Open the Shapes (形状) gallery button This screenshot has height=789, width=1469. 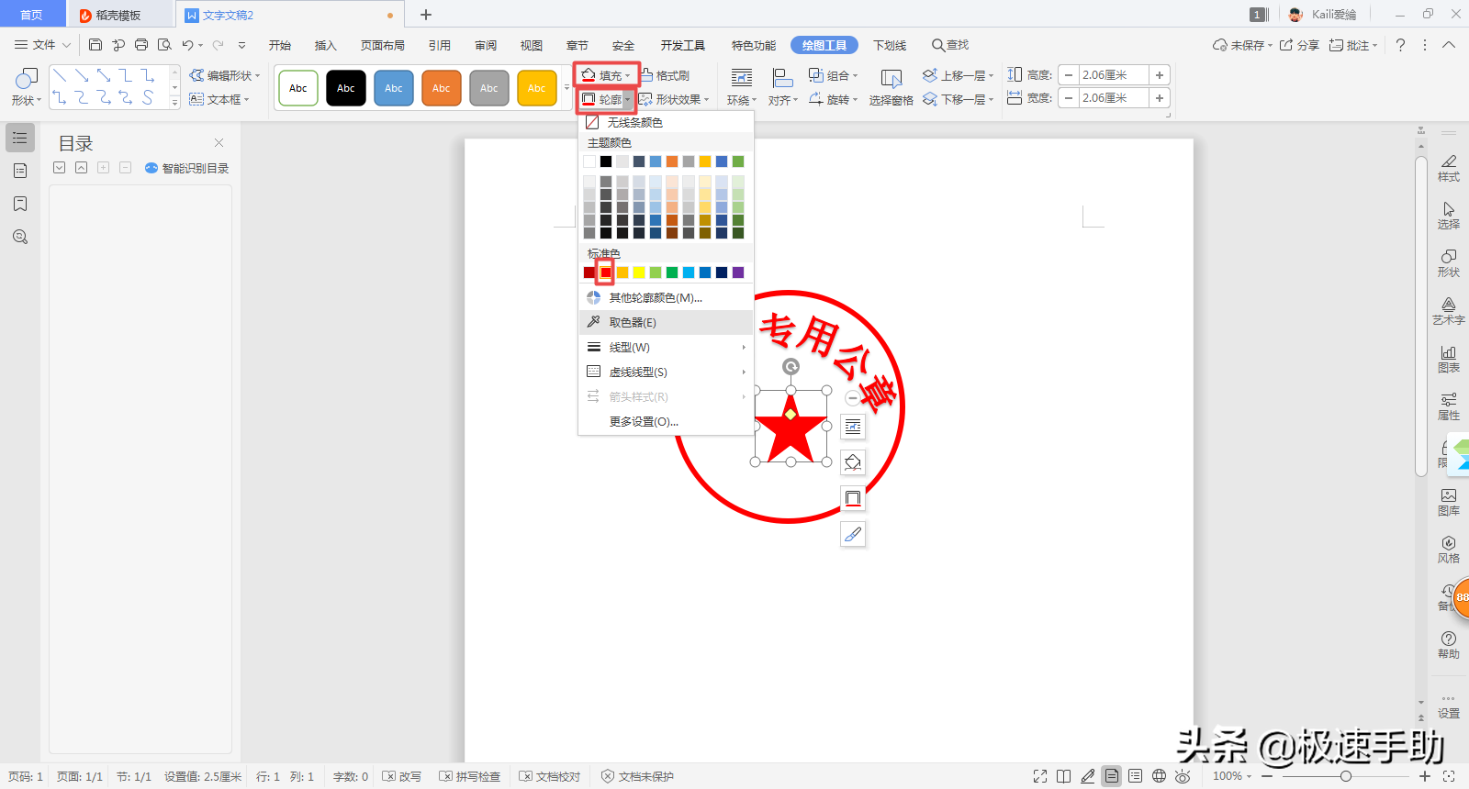[26, 87]
